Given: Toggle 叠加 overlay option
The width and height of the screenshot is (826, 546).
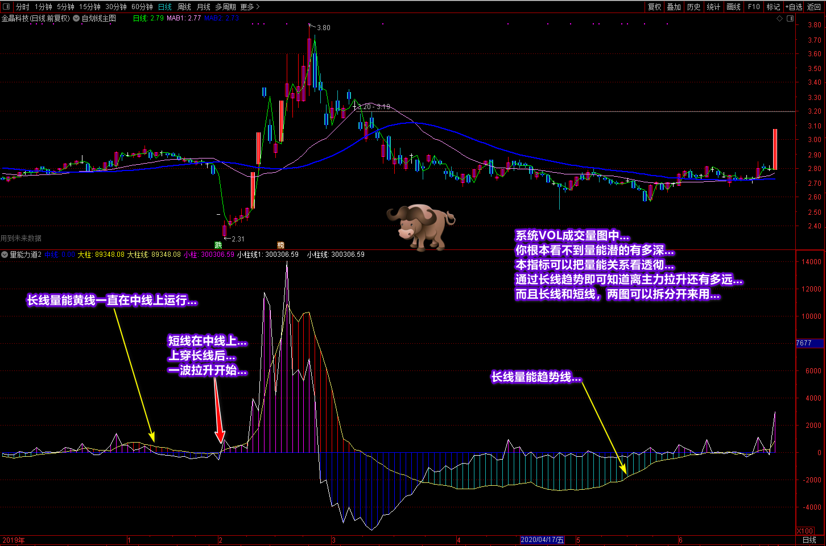Looking at the screenshot, I should tap(674, 7).
